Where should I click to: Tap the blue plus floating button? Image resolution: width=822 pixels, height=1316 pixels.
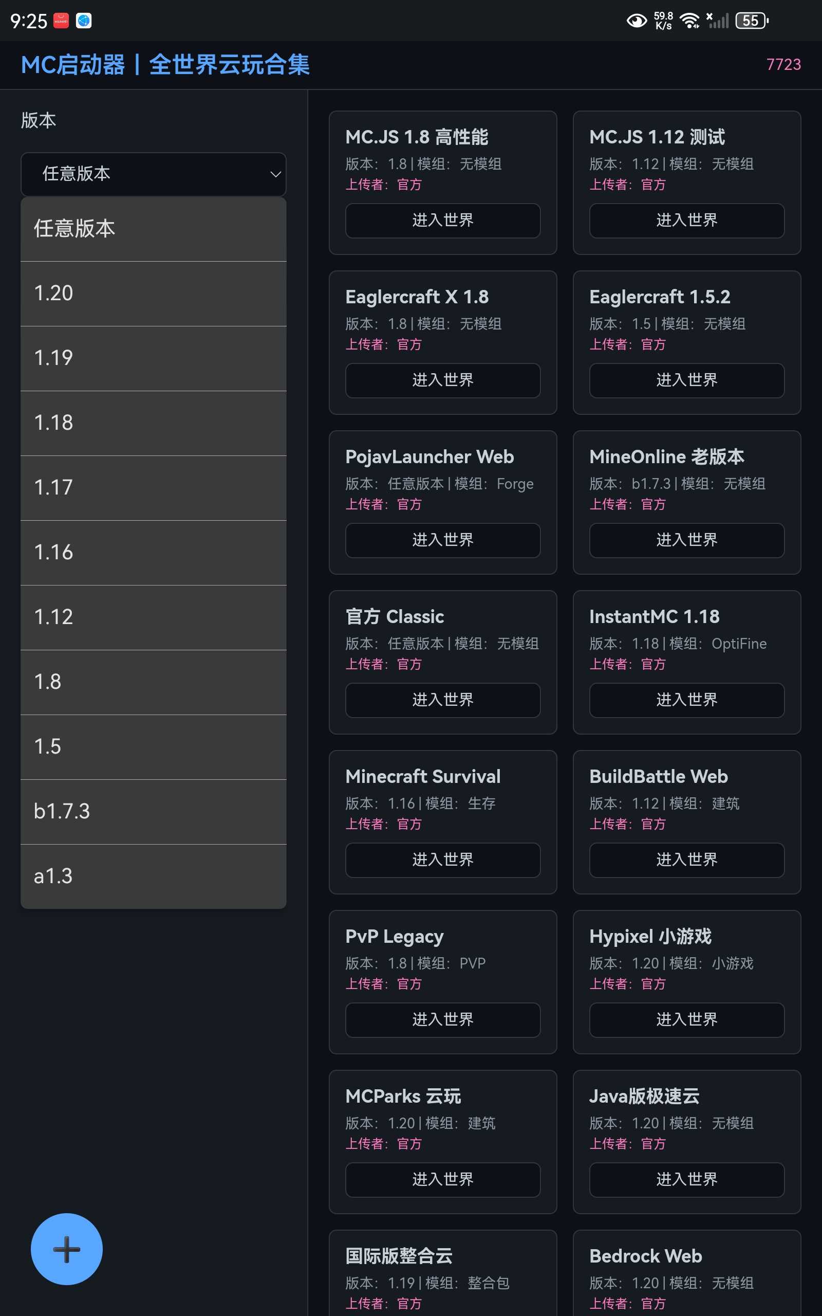(66, 1249)
